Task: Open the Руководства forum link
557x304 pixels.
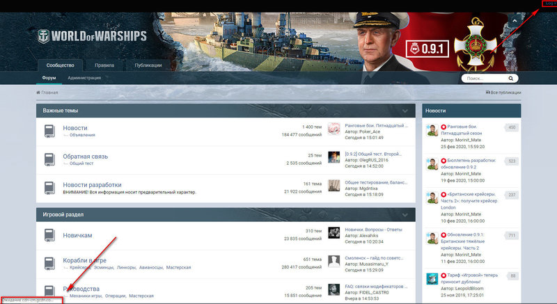Action: (81, 289)
